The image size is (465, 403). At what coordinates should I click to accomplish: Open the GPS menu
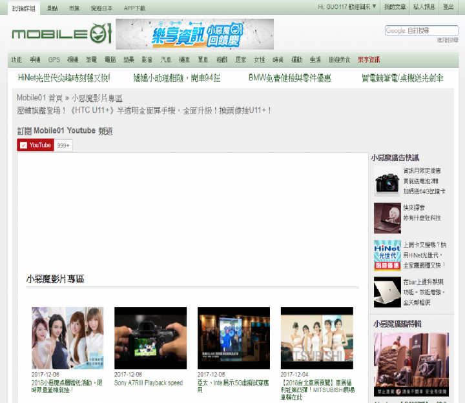[54, 60]
